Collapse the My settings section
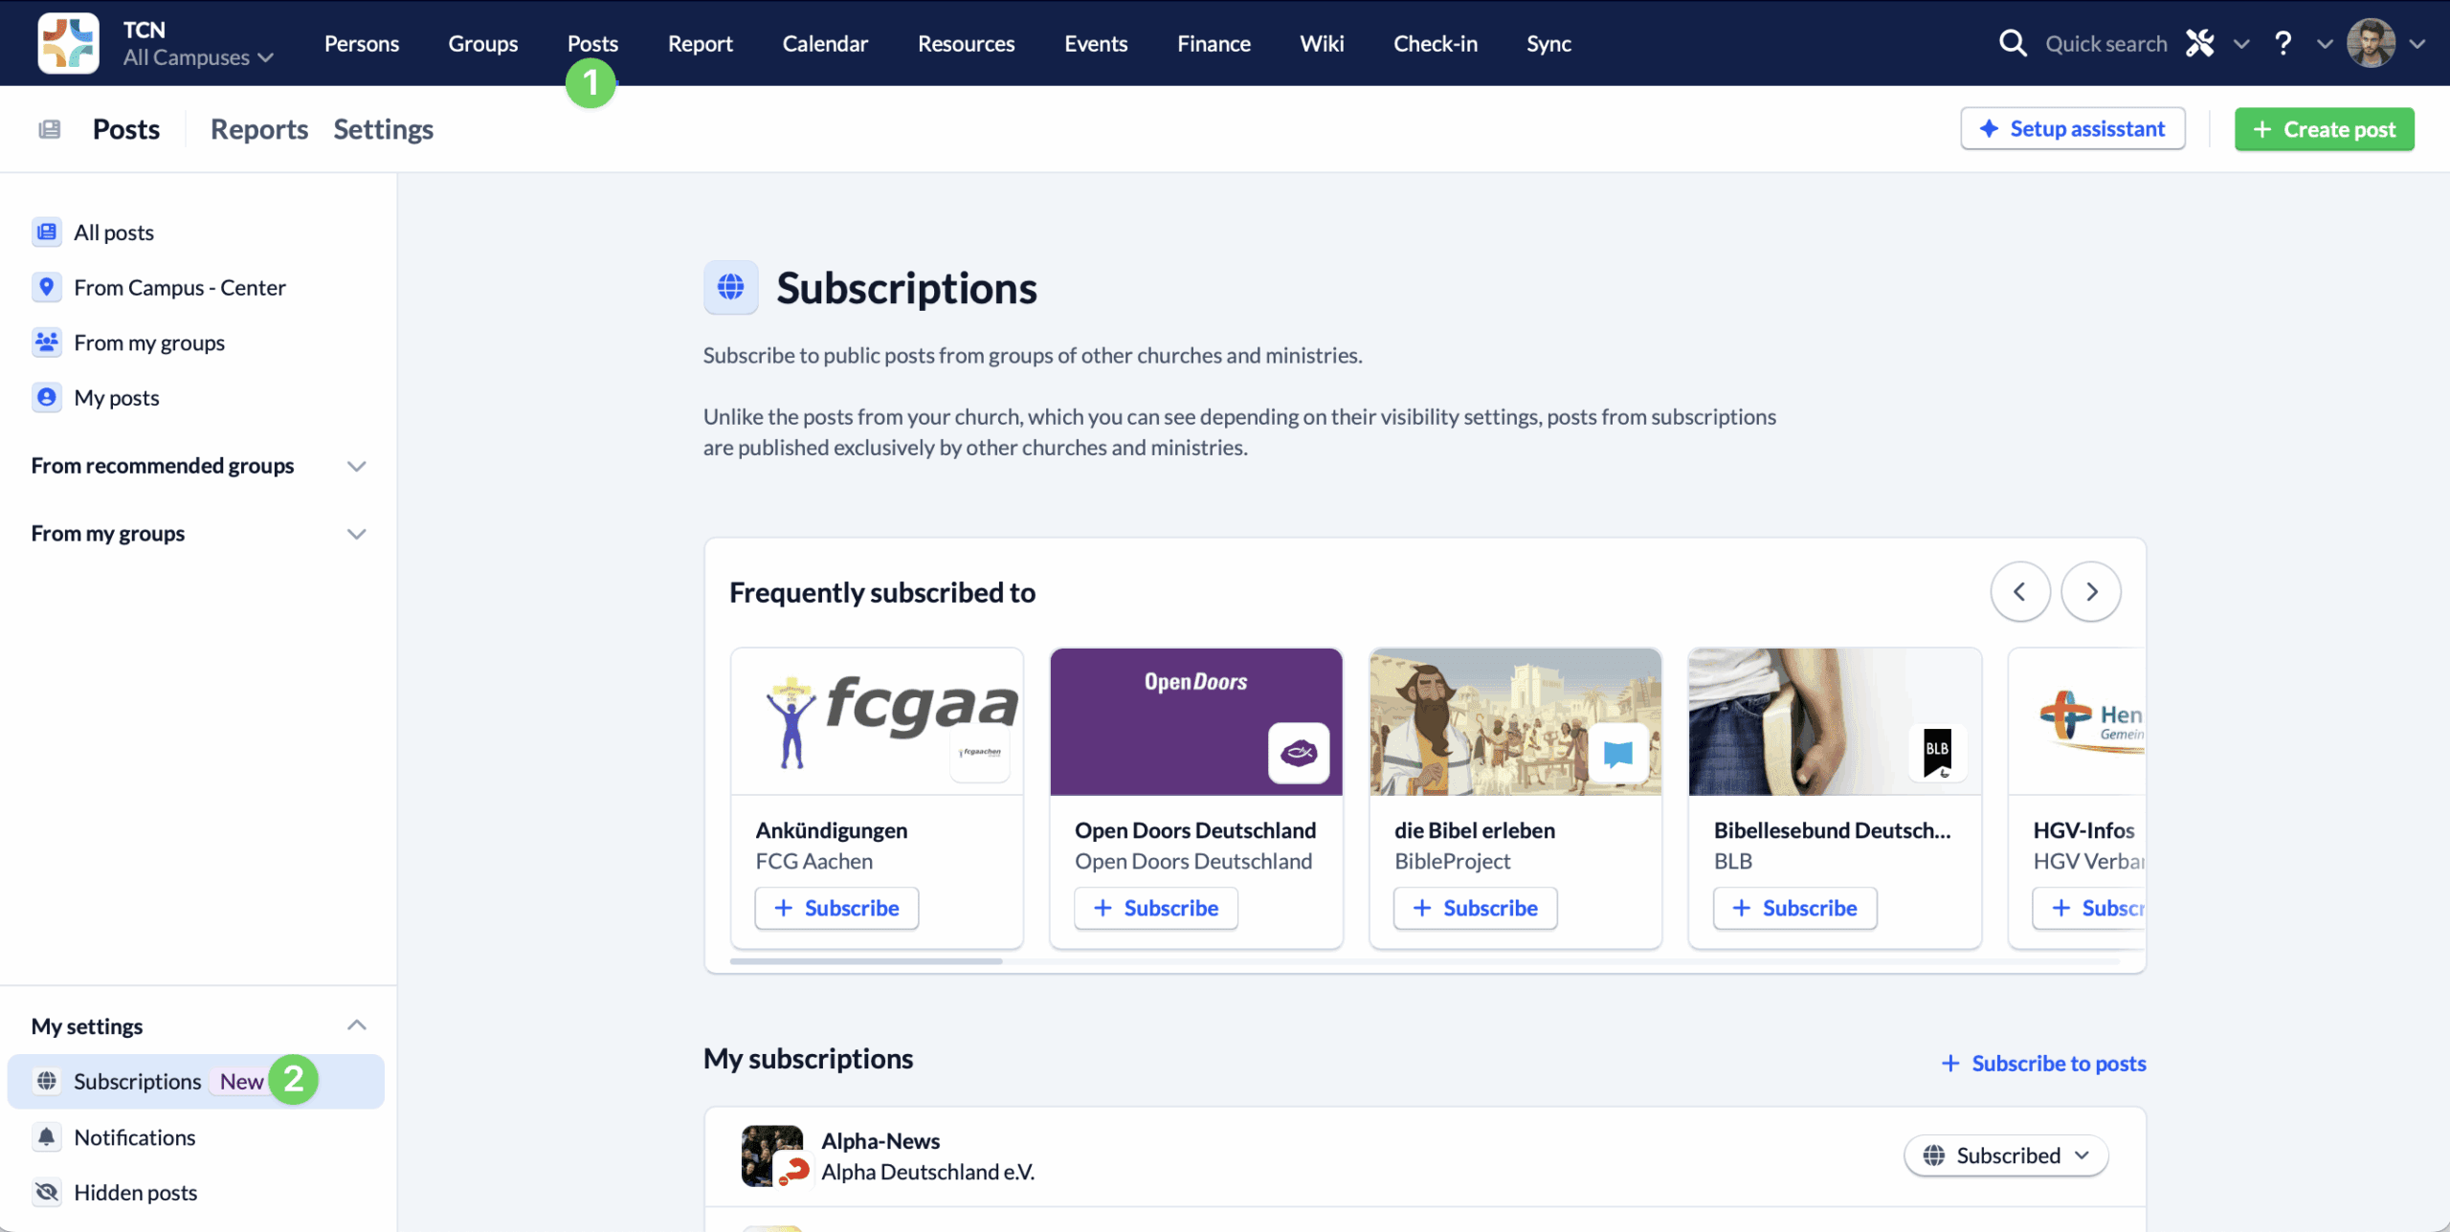2450x1232 pixels. coord(356,1025)
